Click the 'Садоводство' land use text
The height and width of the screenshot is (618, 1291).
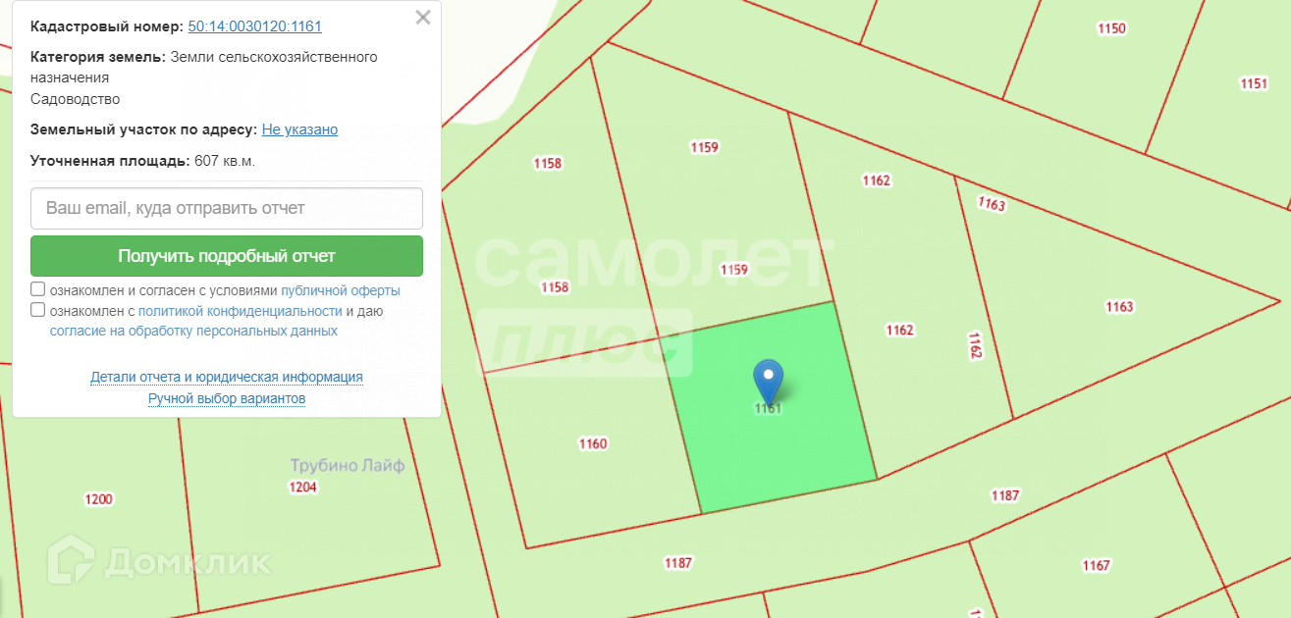point(76,99)
